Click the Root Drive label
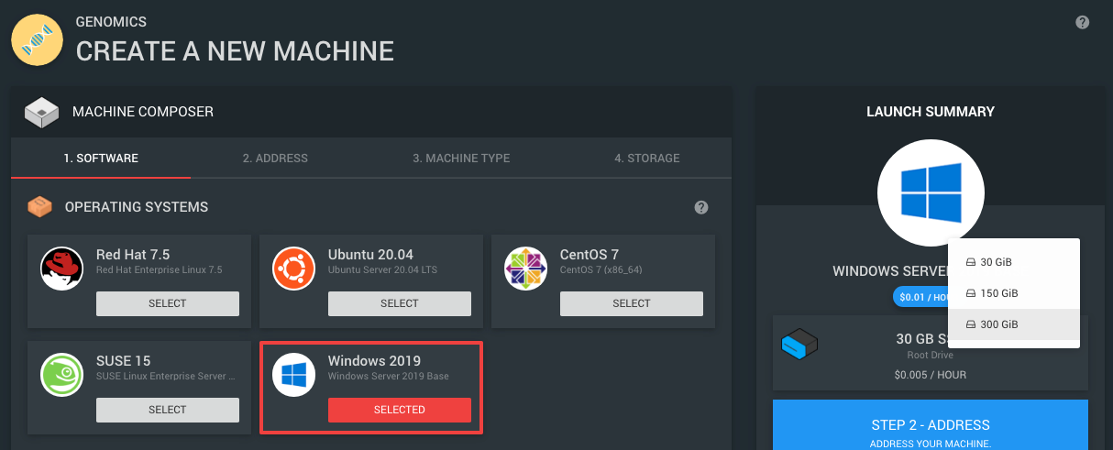Screen dimensions: 1113x450 click(931, 355)
